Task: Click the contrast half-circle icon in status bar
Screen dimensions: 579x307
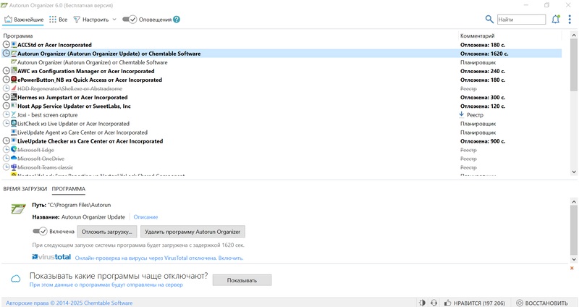Action: click(x=422, y=303)
